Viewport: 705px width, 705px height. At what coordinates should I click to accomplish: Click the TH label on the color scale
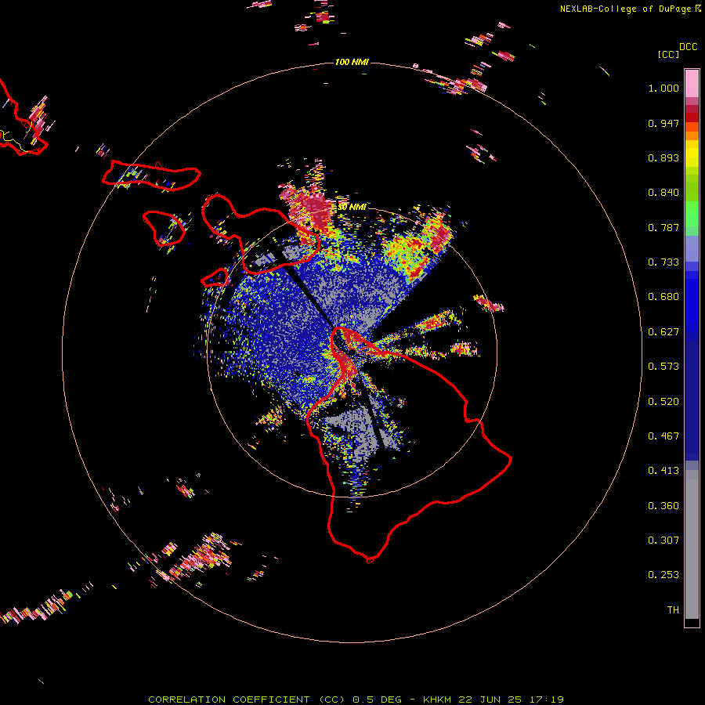coord(673,610)
